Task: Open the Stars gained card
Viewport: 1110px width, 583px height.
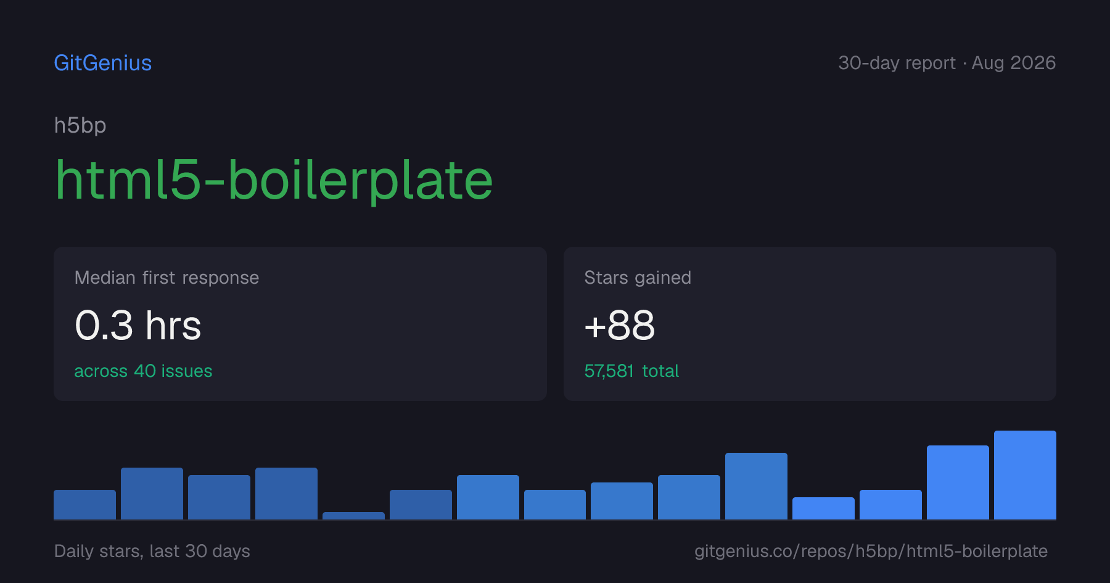Action: [810, 324]
